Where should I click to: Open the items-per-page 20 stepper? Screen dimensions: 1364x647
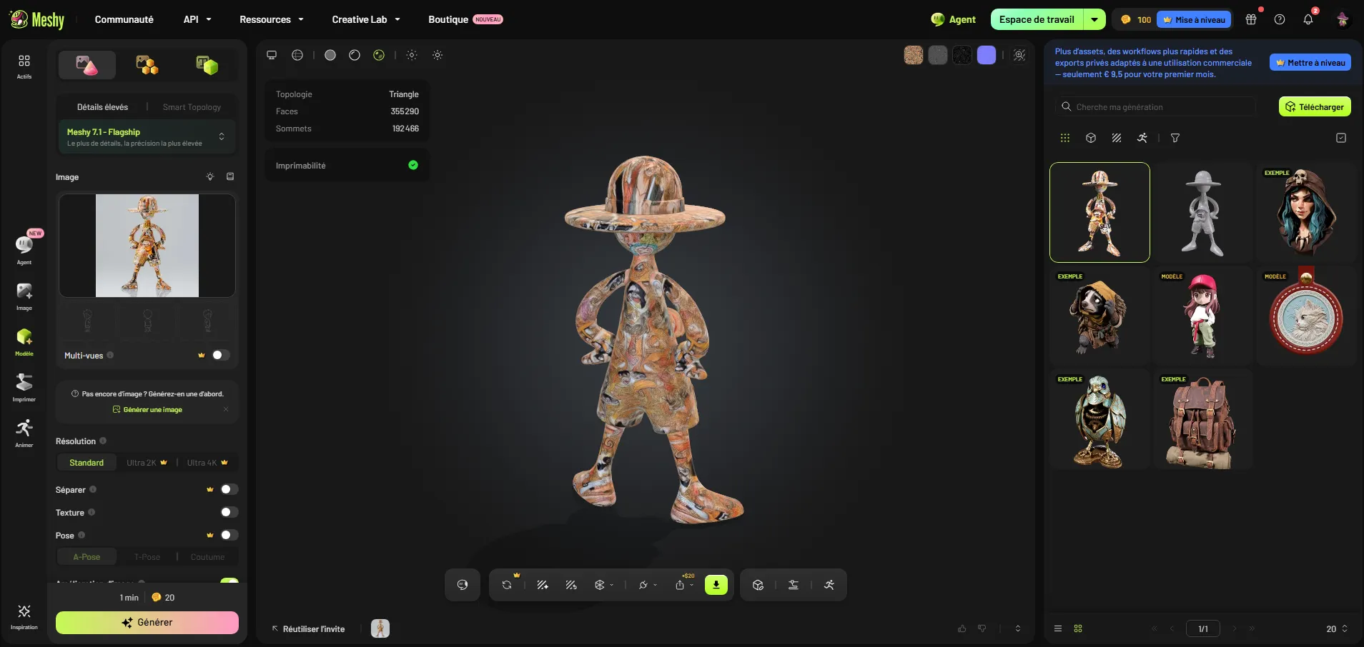click(x=1337, y=628)
